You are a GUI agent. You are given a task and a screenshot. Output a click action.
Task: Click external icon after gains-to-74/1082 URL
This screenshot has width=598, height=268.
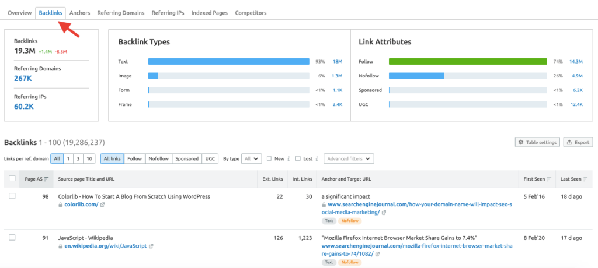[378, 254]
